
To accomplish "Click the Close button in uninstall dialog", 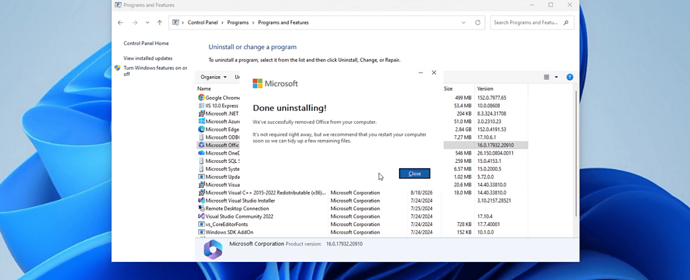I will click(x=414, y=174).
